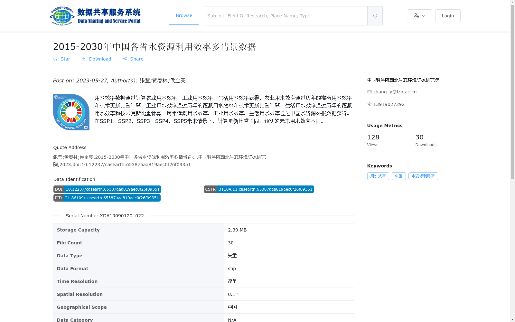Click the Download link

(x=96, y=59)
